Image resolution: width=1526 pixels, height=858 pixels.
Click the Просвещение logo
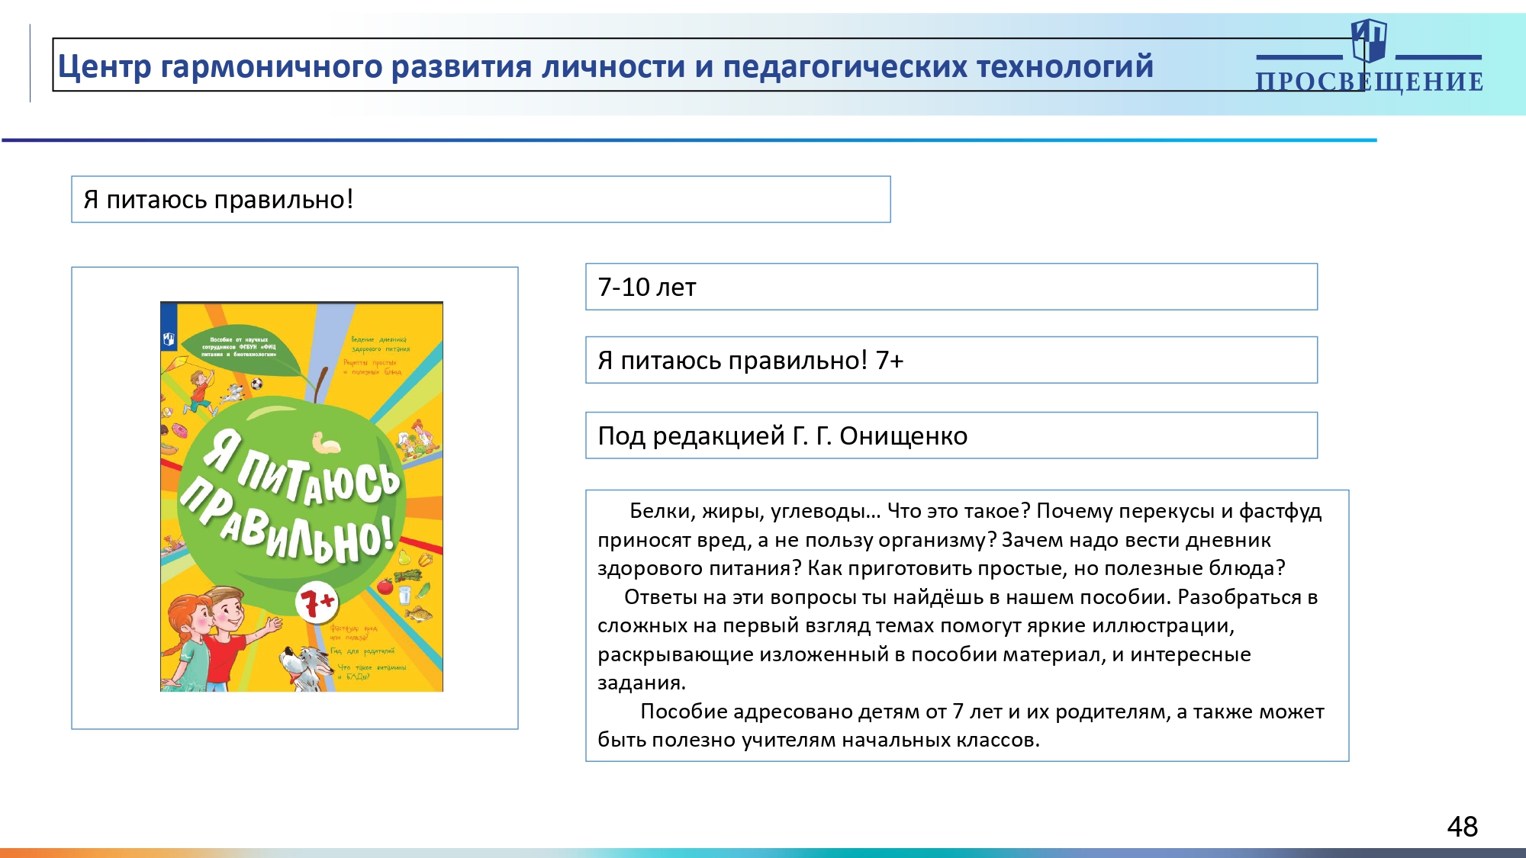tap(1369, 57)
